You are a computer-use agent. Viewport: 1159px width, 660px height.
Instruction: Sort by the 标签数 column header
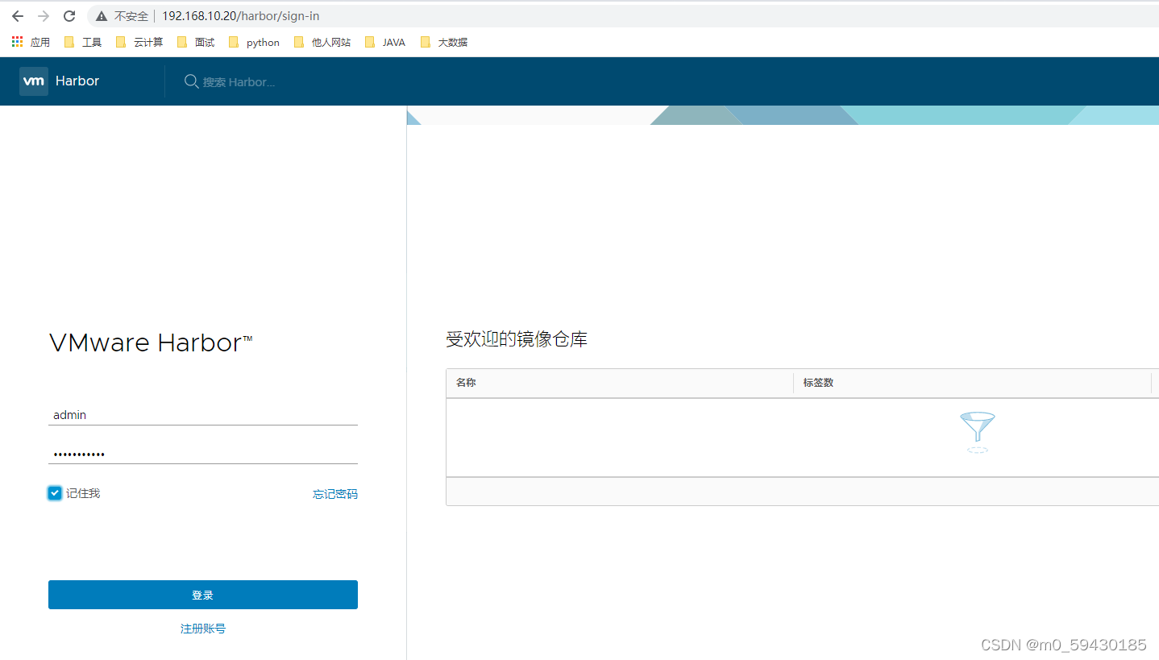pyautogui.click(x=818, y=383)
